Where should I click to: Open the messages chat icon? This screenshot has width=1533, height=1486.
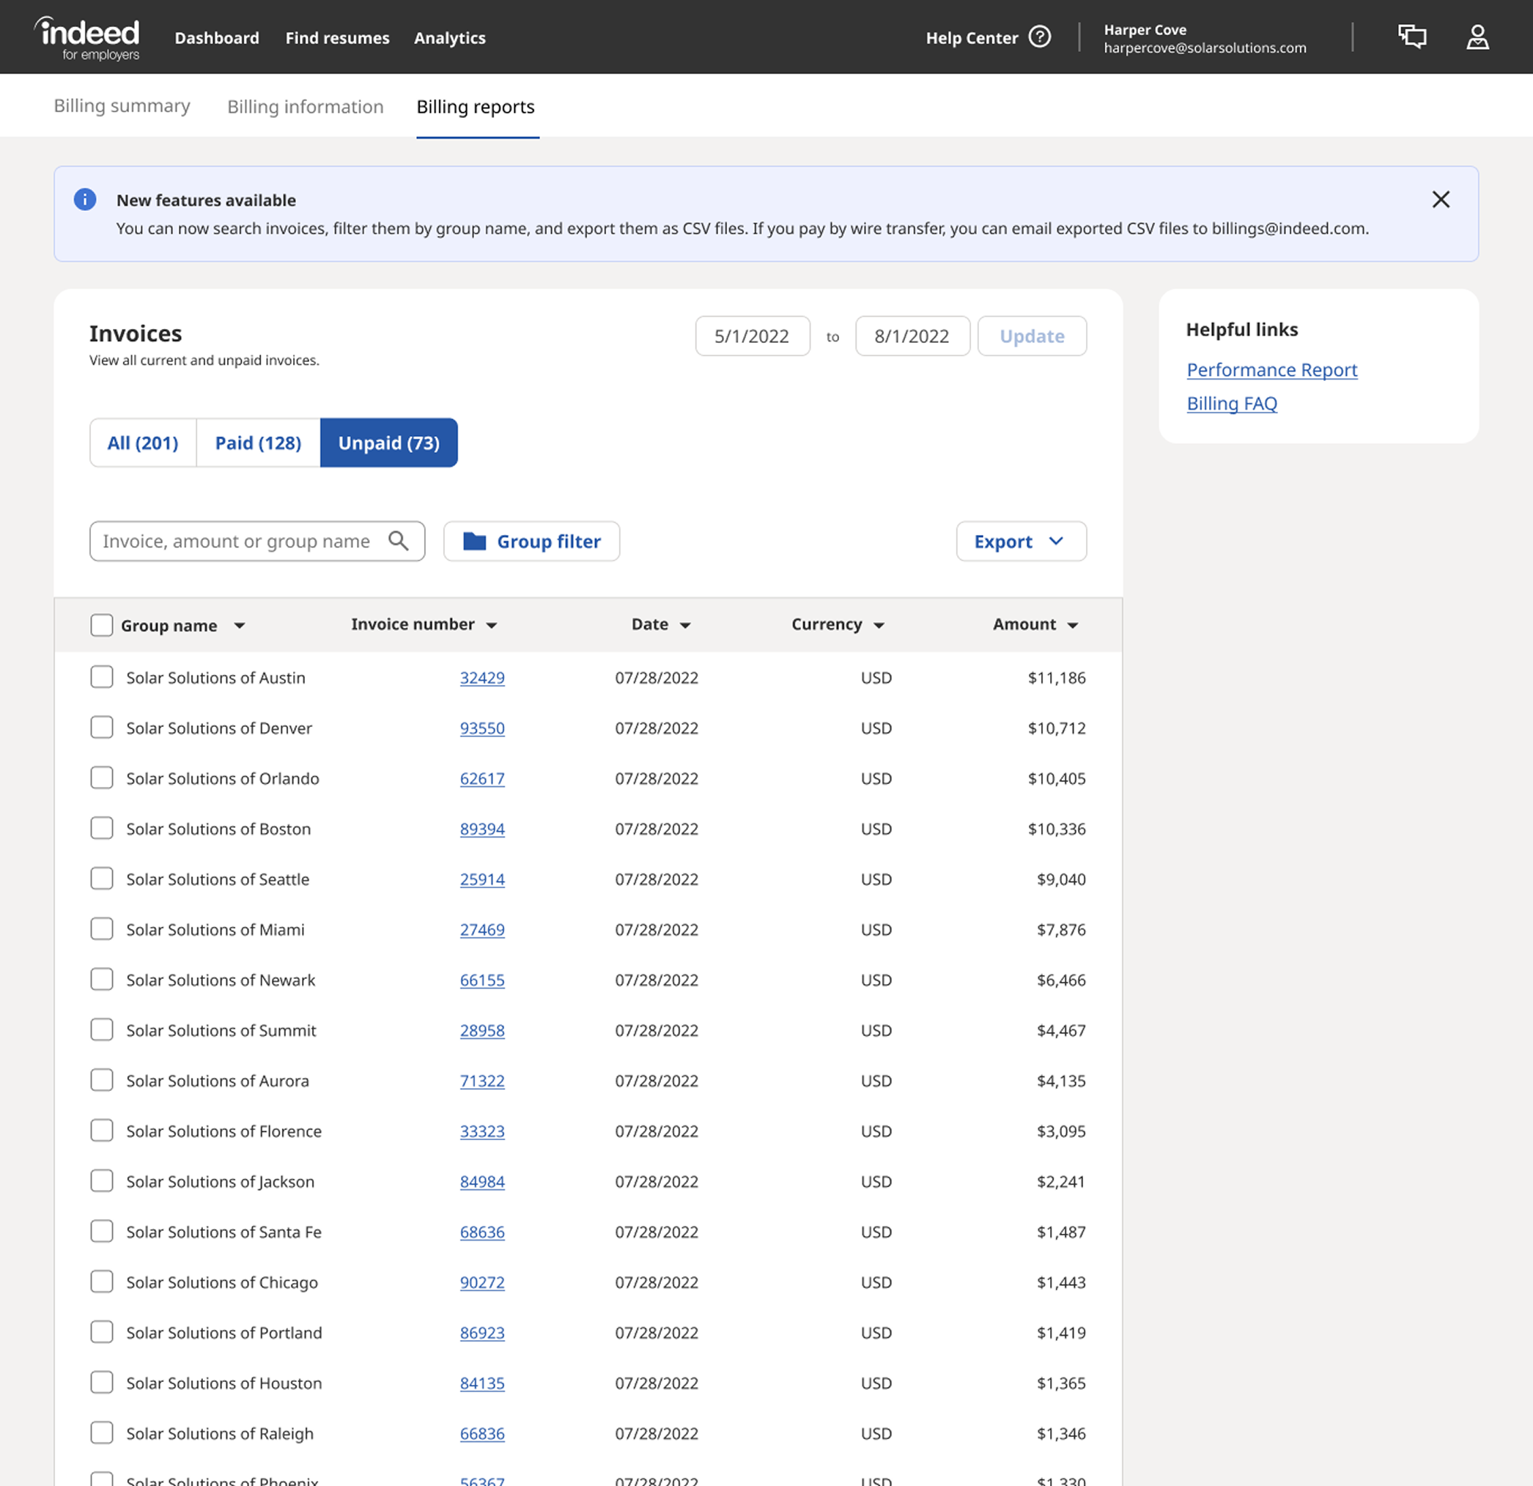coord(1412,37)
